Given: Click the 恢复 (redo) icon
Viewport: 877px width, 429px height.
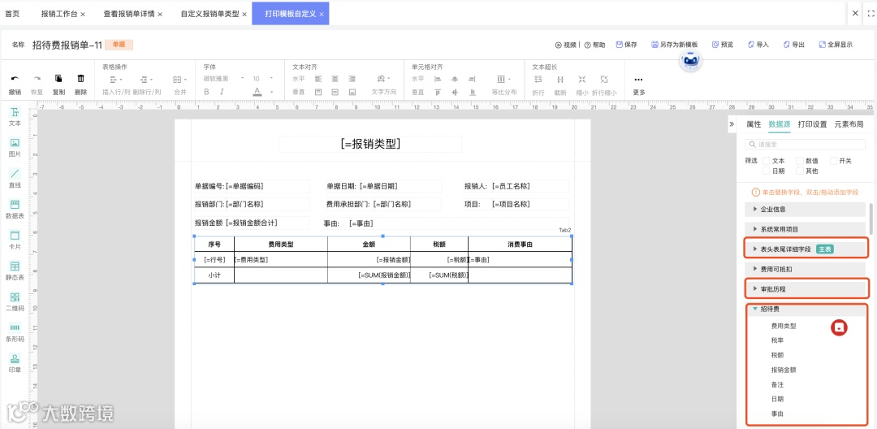Looking at the screenshot, I should (37, 79).
